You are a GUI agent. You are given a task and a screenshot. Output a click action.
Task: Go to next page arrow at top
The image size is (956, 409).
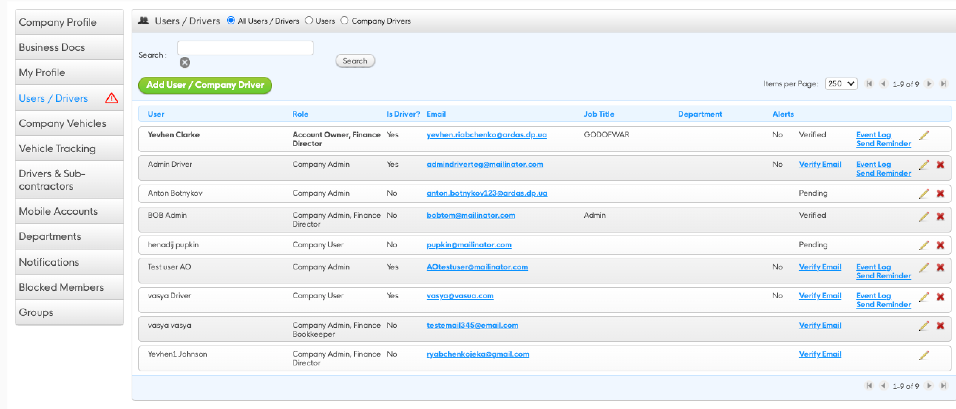[x=929, y=84]
